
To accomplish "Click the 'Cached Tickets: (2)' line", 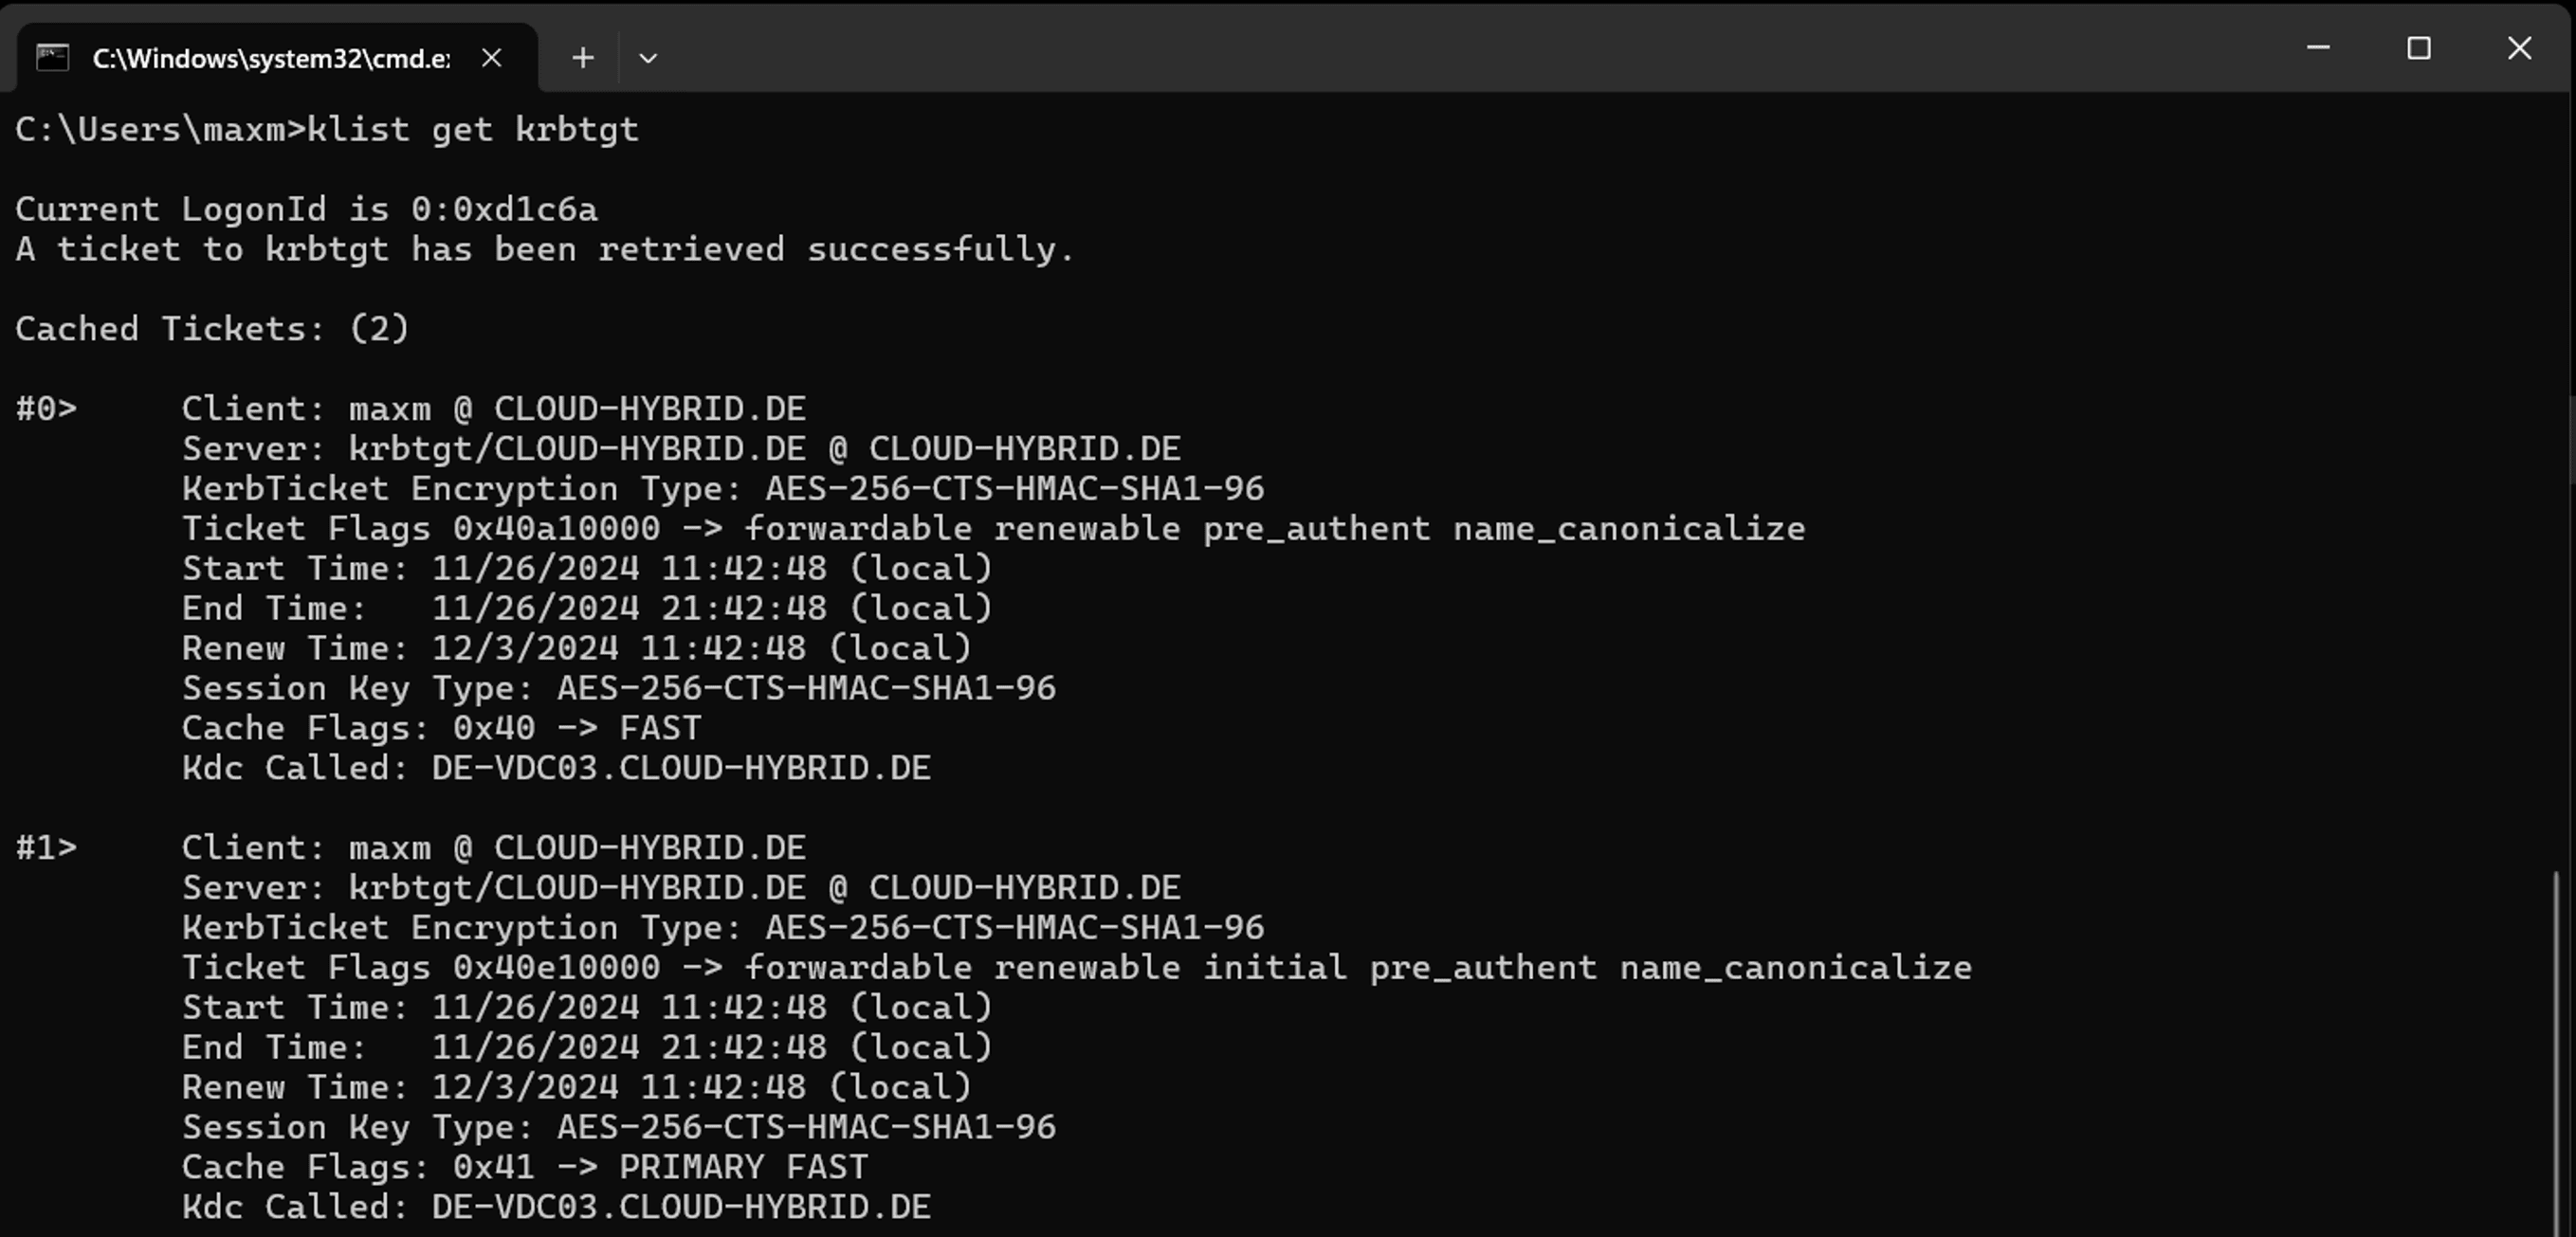I will click(212, 329).
